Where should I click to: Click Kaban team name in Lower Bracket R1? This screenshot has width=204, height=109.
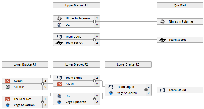[18, 81]
